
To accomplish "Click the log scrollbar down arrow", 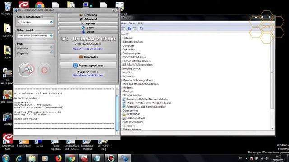I will [x=117, y=133].
